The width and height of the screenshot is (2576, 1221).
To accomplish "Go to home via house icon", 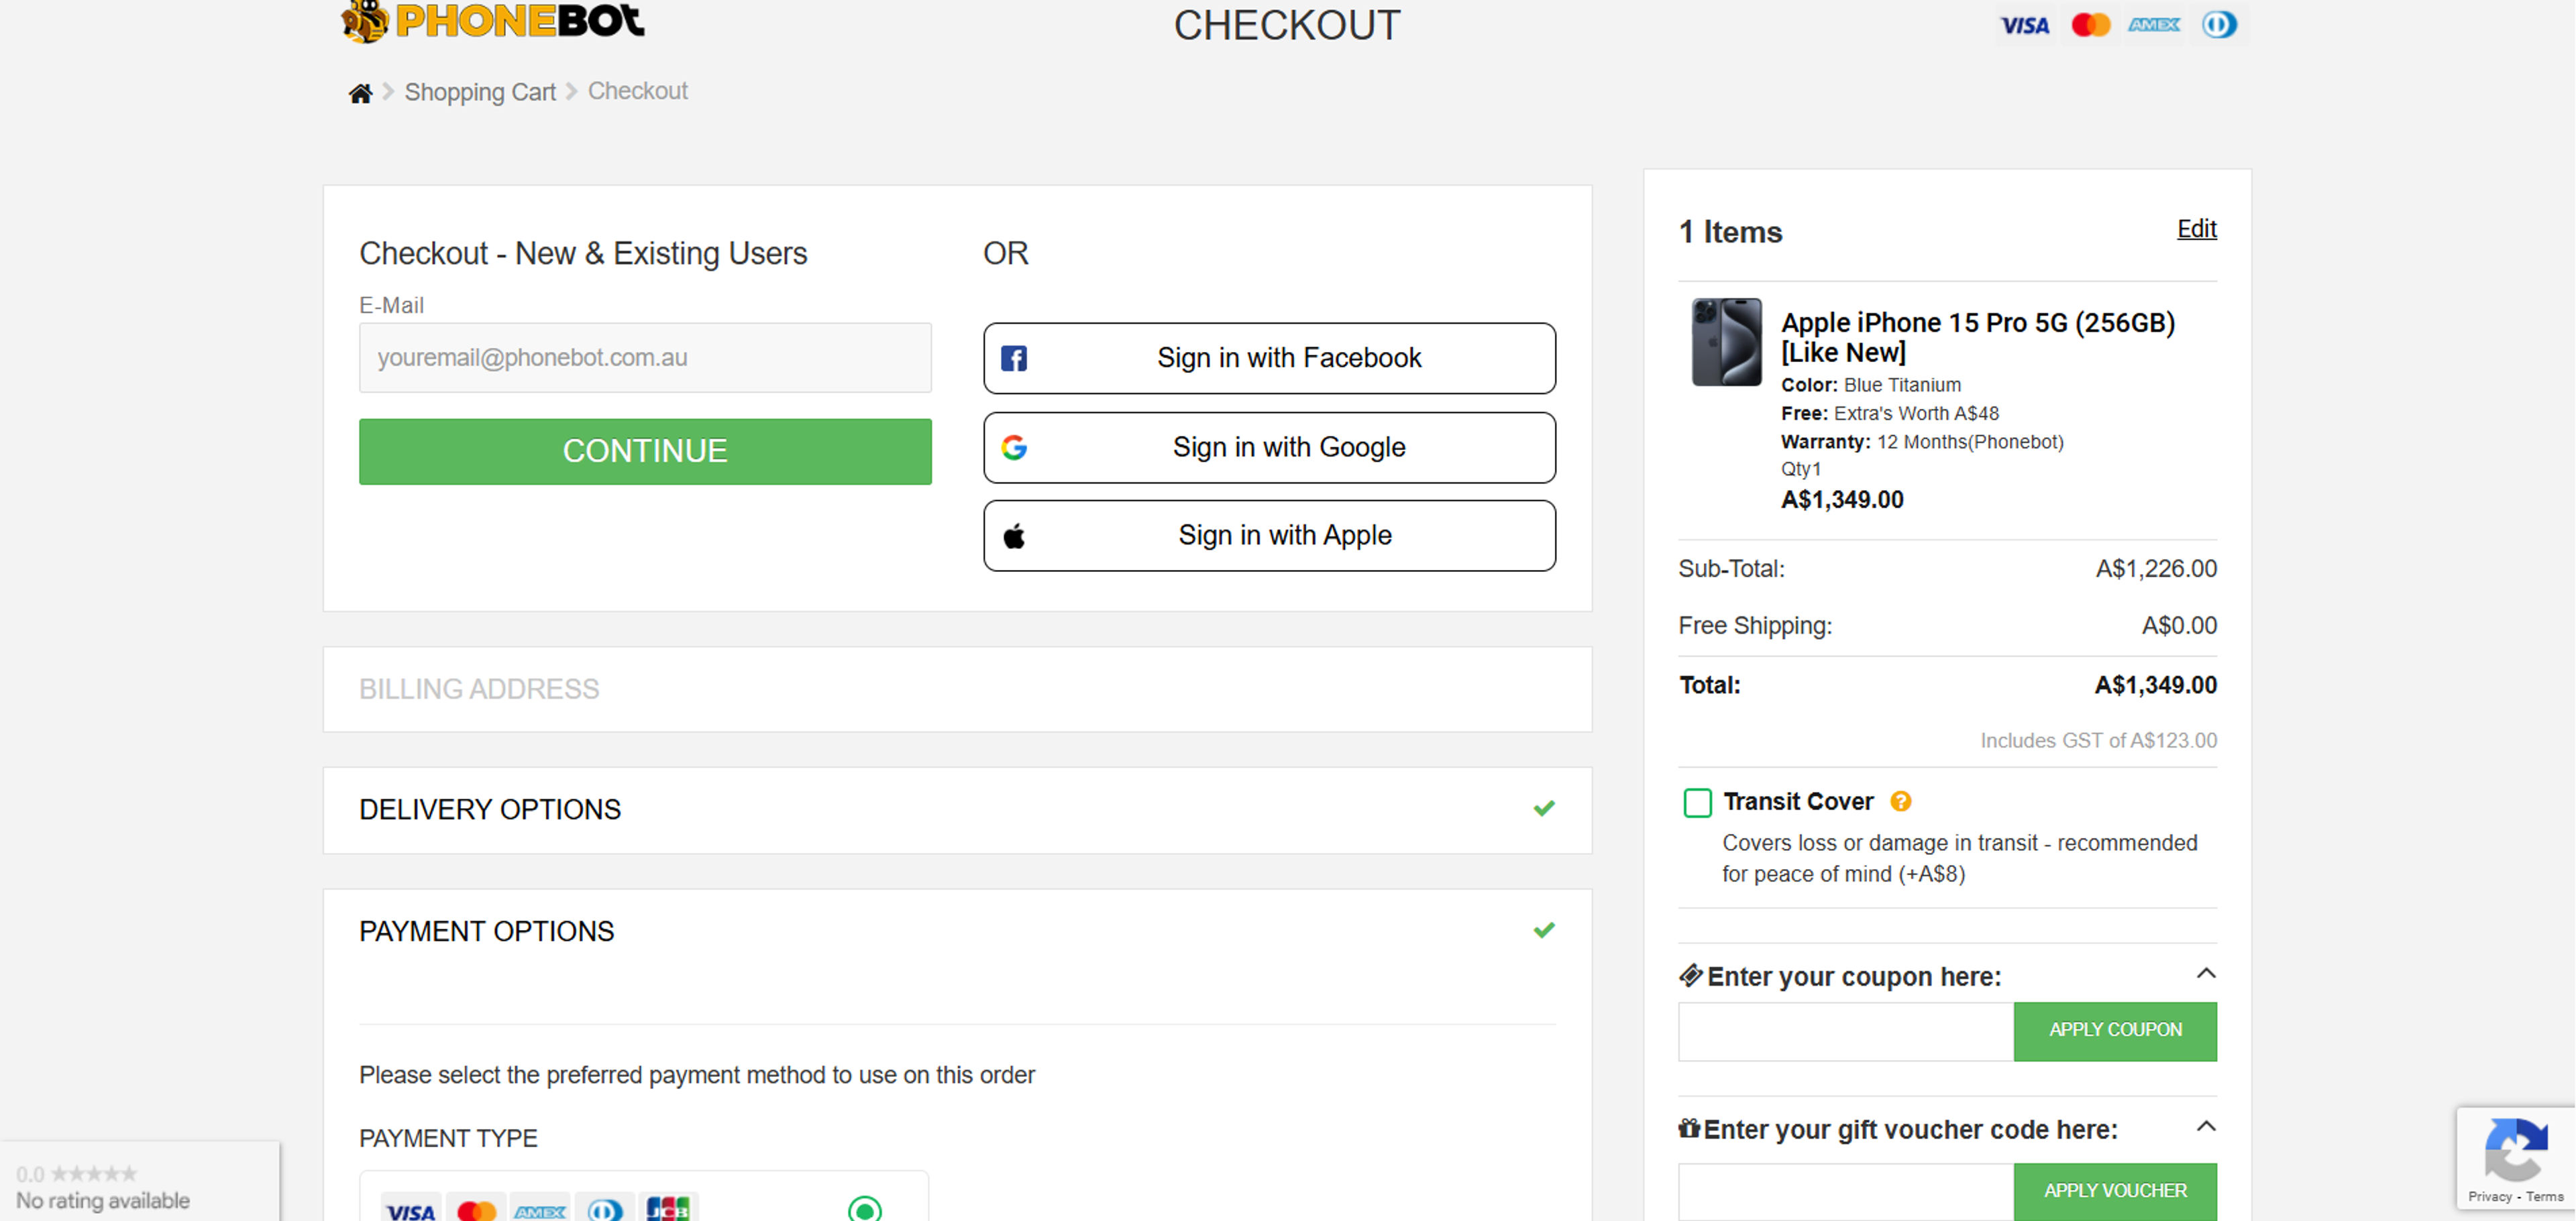I will click(360, 93).
